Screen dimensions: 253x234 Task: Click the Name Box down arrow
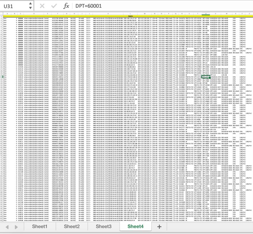tap(30, 8)
